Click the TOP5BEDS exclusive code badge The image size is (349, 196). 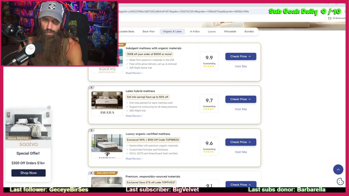tap(153, 140)
